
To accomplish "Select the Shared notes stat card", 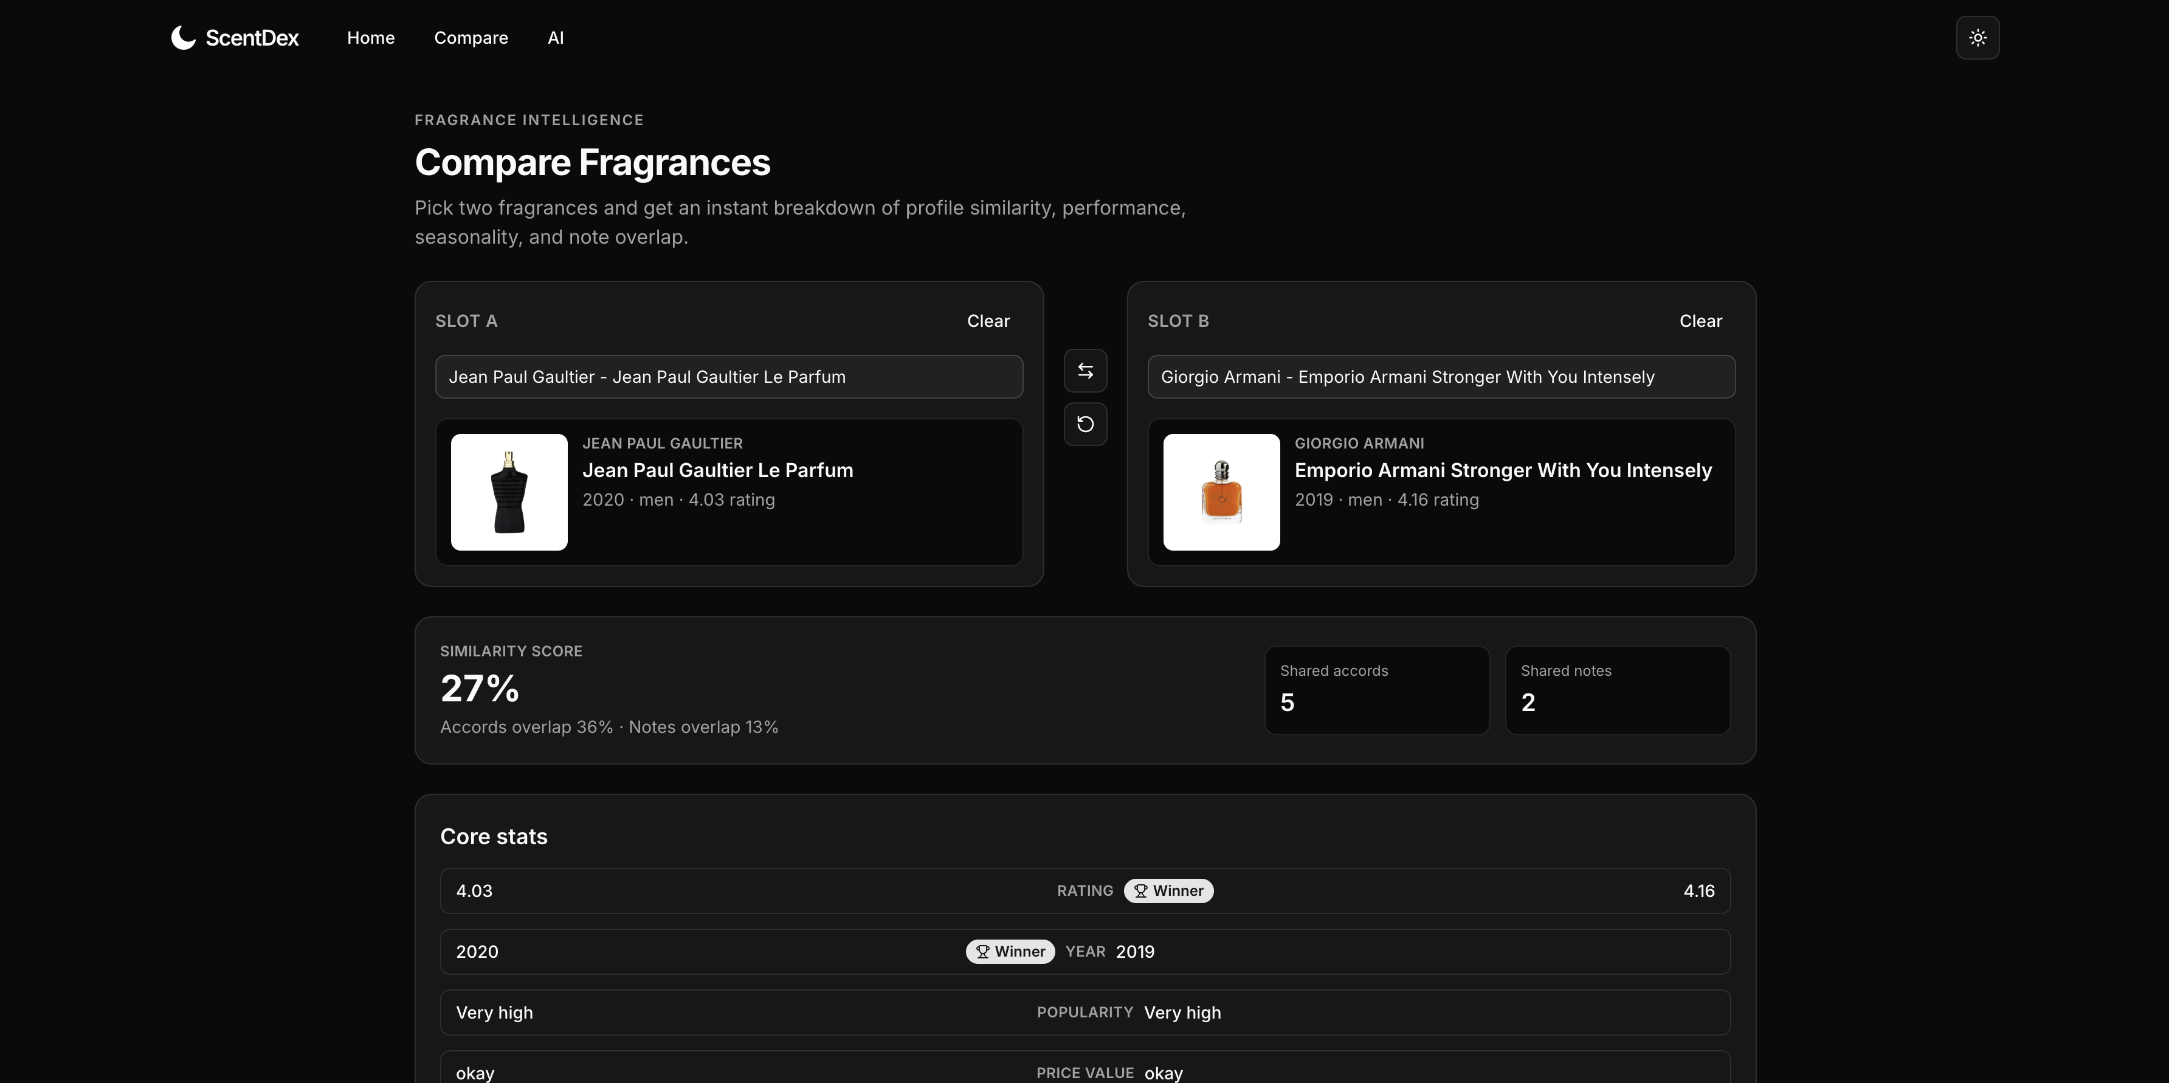I will click(x=1616, y=690).
